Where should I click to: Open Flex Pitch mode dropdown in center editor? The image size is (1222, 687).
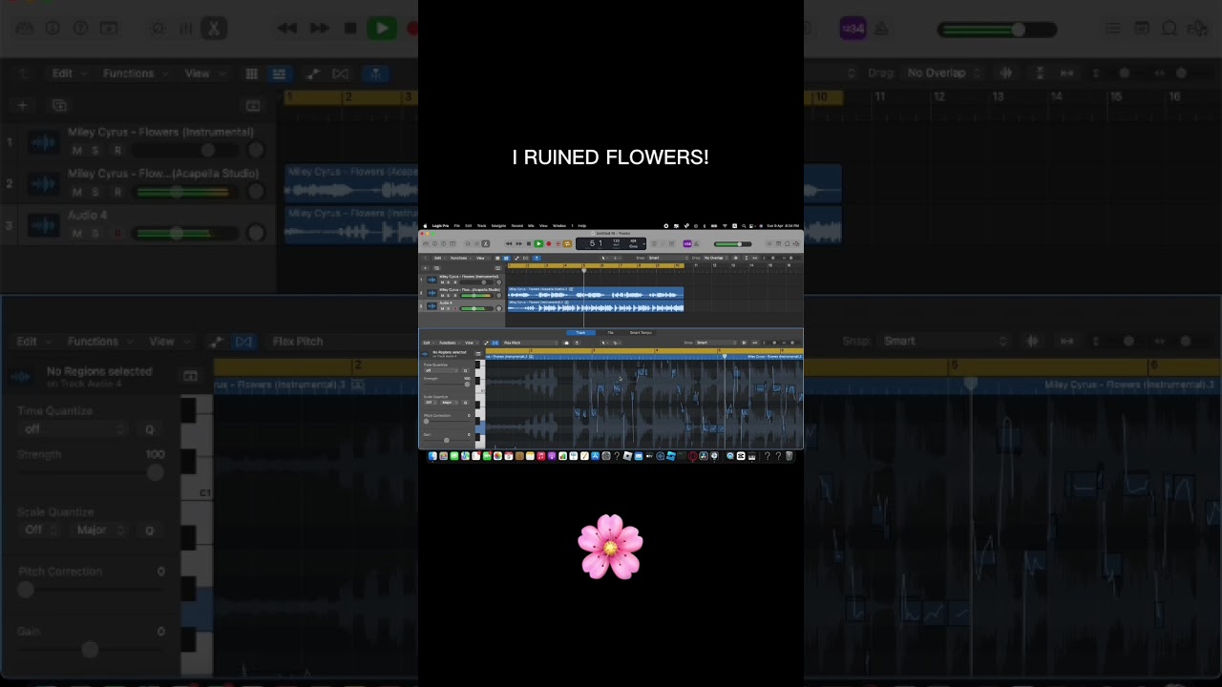[x=531, y=343]
